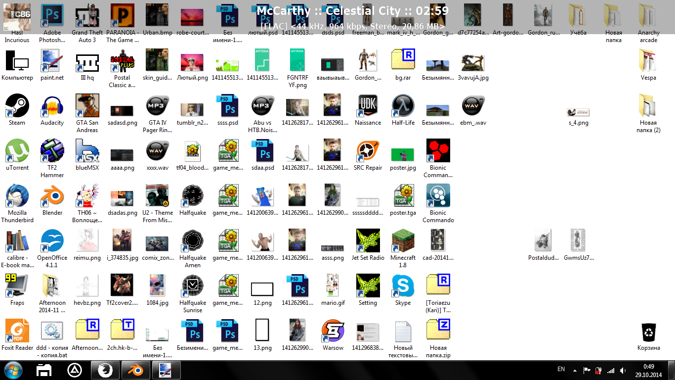Open the calibre E-book shortcut
Screen dimensions: 675x380
coord(17,241)
